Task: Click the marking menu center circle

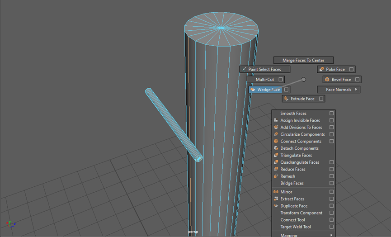Action: point(303,79)
